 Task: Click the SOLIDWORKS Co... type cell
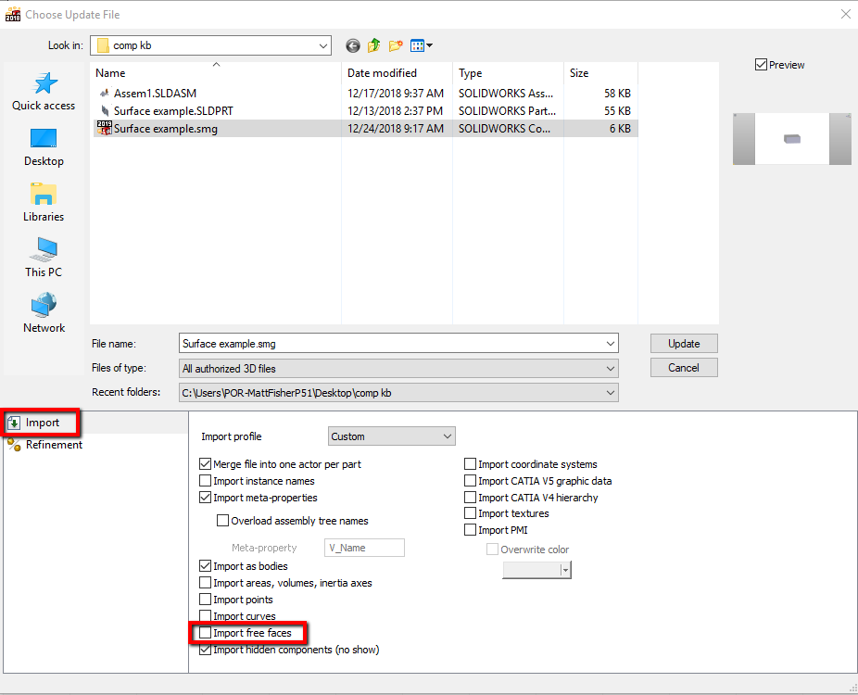(x=504, y=129)
